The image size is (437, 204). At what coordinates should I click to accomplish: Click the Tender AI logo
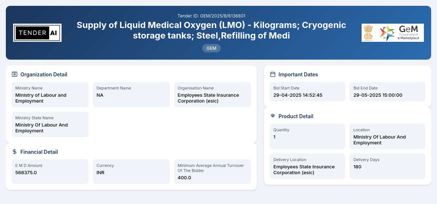[37, 33]
